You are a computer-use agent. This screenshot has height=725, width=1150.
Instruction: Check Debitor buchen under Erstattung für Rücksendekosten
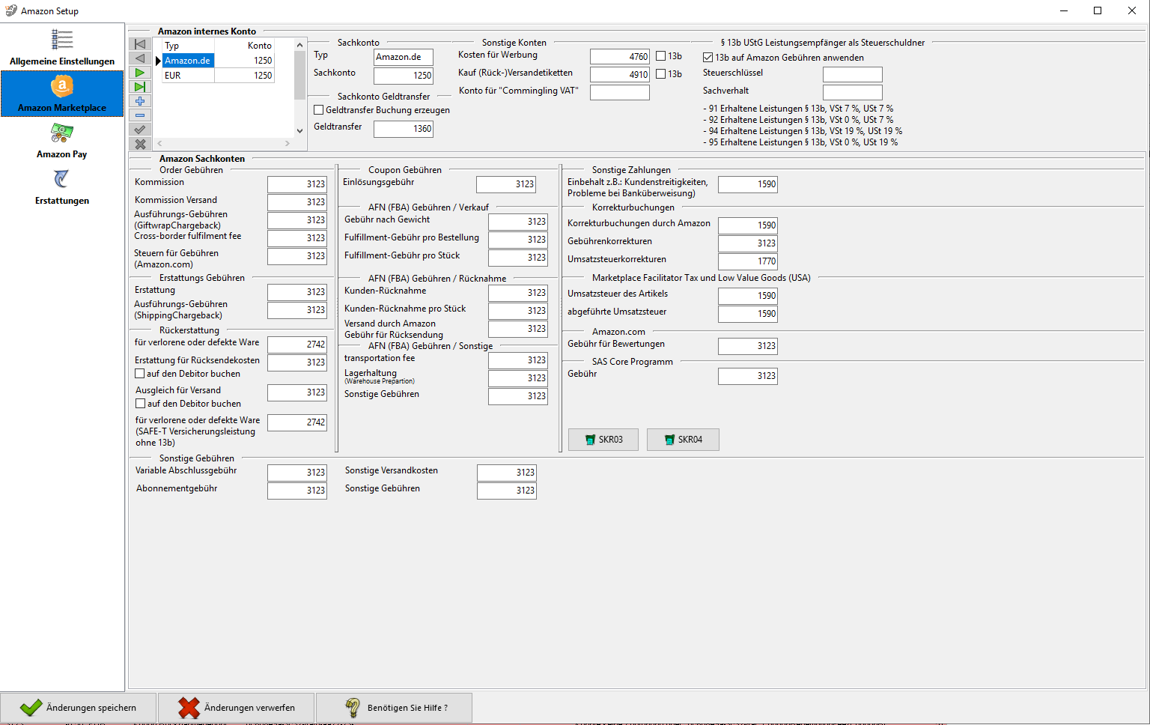click(x=140, y=374)
